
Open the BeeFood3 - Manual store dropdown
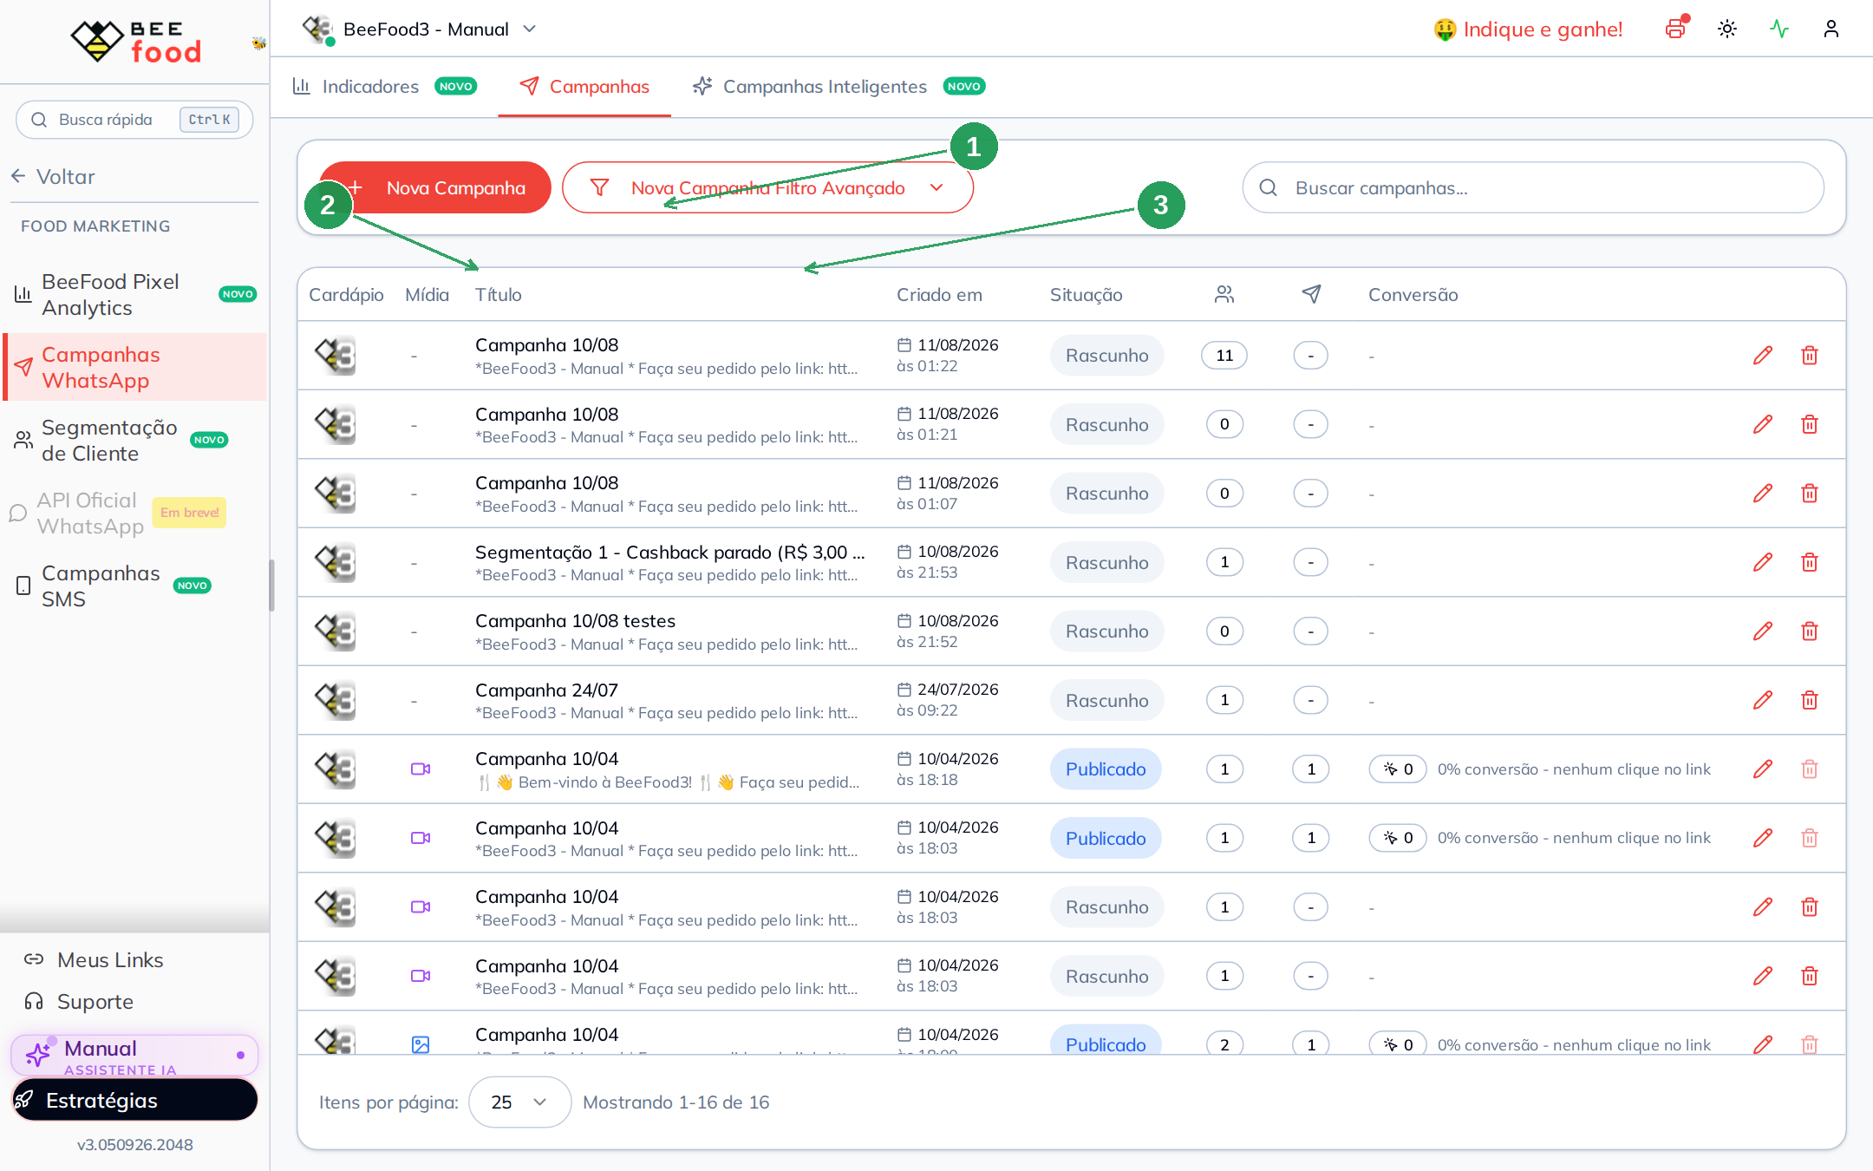pyautogui.click(x=421, y=29)
